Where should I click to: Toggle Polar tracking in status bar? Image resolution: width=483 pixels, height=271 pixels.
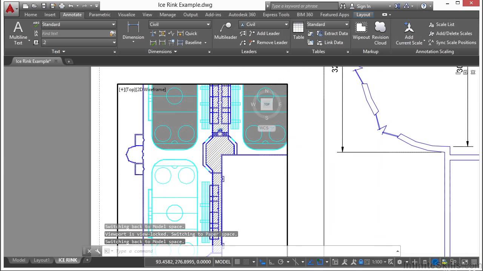click(280, 262)
